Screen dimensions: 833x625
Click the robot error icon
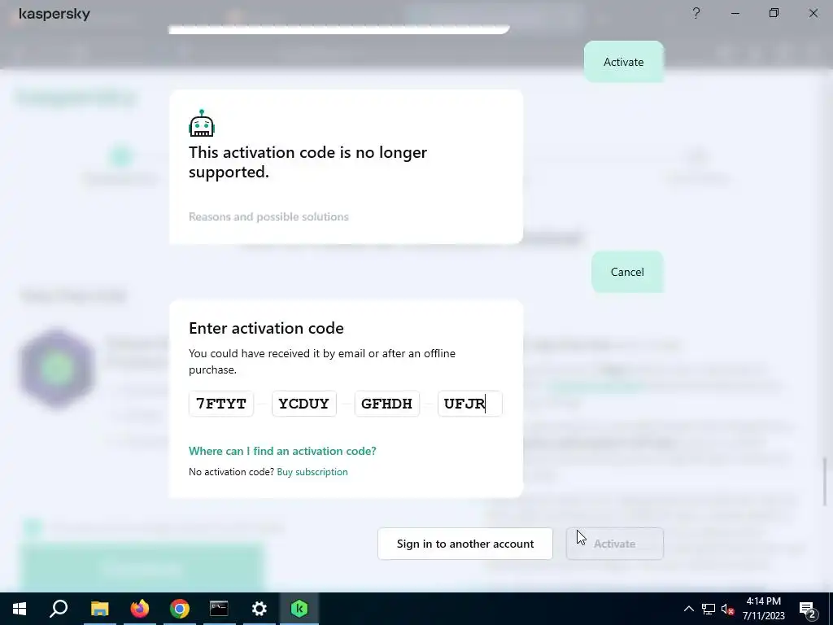202,124
